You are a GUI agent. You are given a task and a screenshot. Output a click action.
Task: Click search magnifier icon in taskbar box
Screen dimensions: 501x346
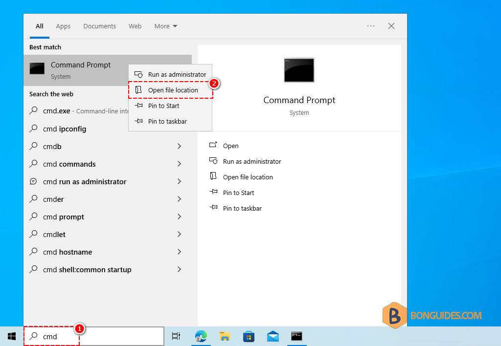pyautogui.click(x=34, y=336)
